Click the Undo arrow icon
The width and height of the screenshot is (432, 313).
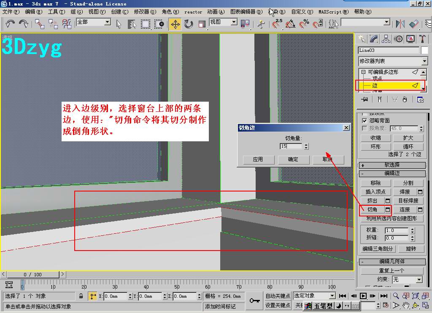point(10,24)
